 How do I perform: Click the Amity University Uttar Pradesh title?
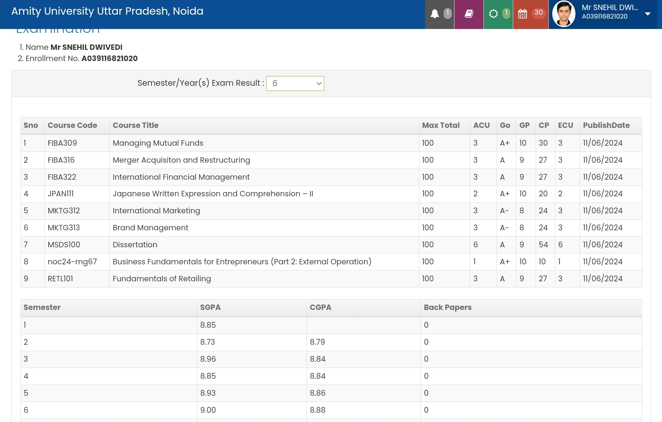coord(107,11)
